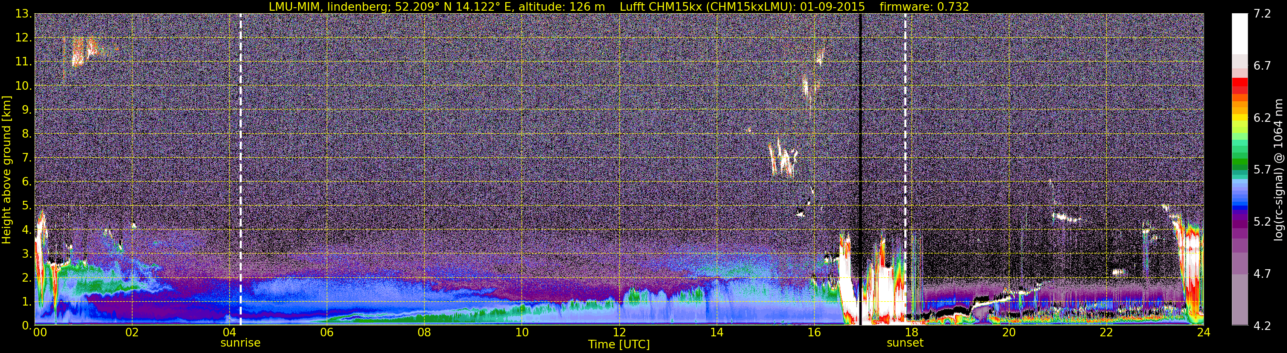This screenshot has width=1287, height=353.
Task: Click the green aerosol layer near ground at 08 UTC
Action: (x=425, y=318)
